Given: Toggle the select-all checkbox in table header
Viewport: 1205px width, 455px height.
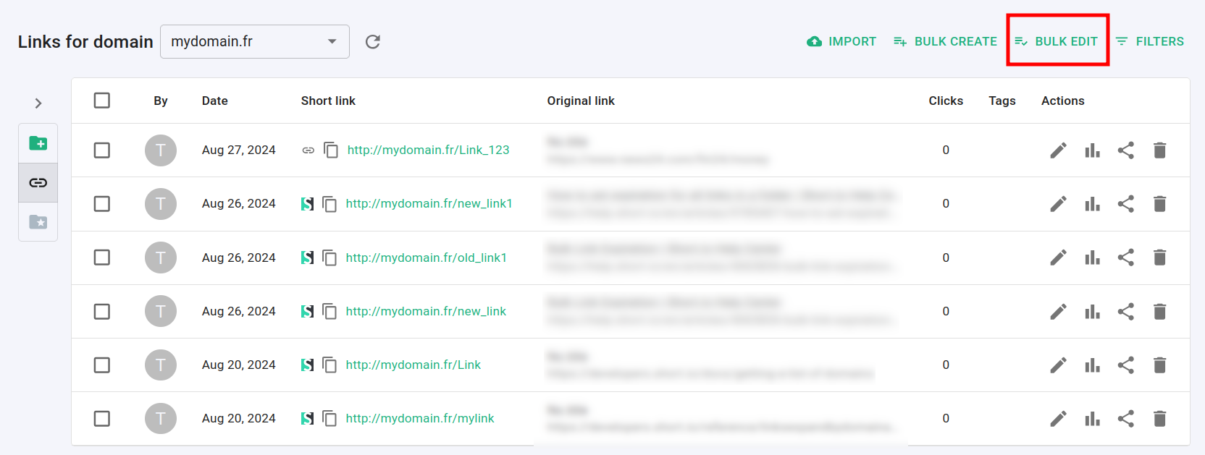Looking at the screenshot, I should point(102,101).
